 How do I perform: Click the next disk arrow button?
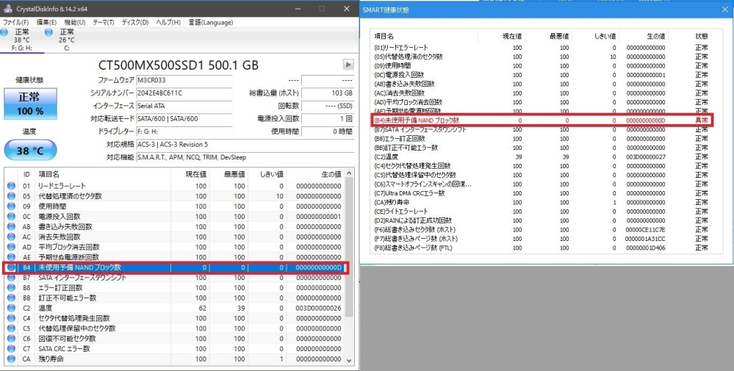348,65
